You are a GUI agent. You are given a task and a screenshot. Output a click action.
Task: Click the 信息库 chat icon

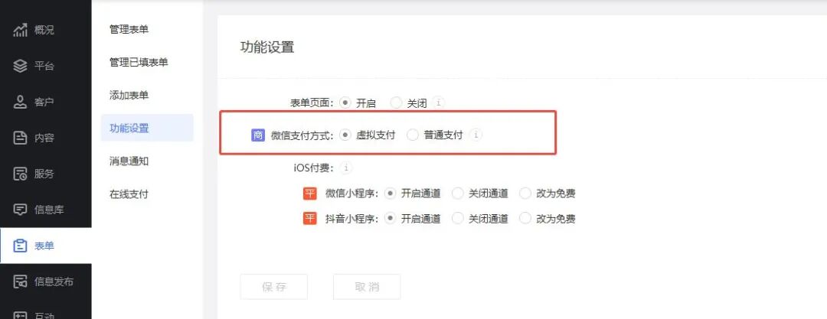point(20,210)
